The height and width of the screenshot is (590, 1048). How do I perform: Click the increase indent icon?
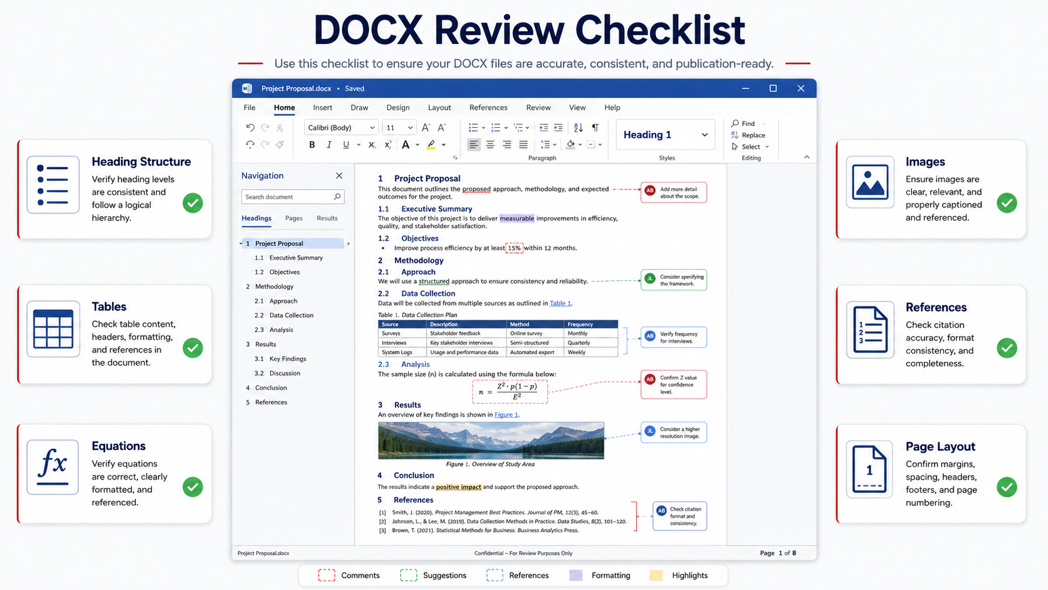click(558, 127)
